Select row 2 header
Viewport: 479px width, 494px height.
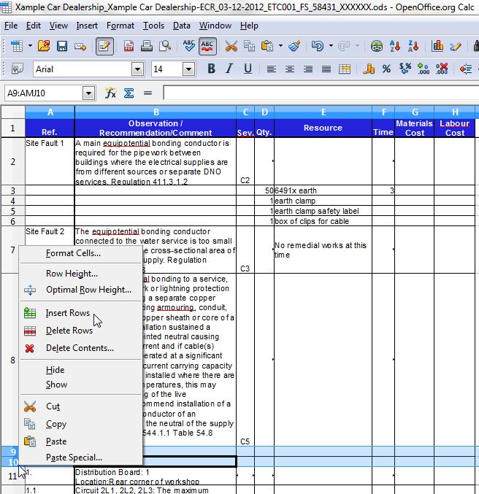12,161
